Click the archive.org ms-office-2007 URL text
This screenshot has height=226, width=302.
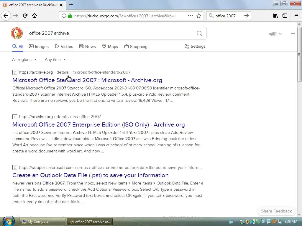tap(60, 117)
